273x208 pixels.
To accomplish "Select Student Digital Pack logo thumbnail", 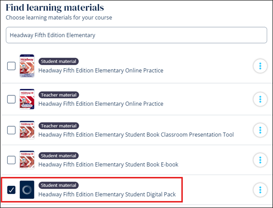I will [27, 190].
